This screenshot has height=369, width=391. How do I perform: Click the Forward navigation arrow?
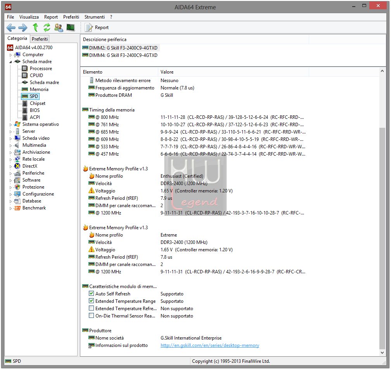tap(22, 27)
